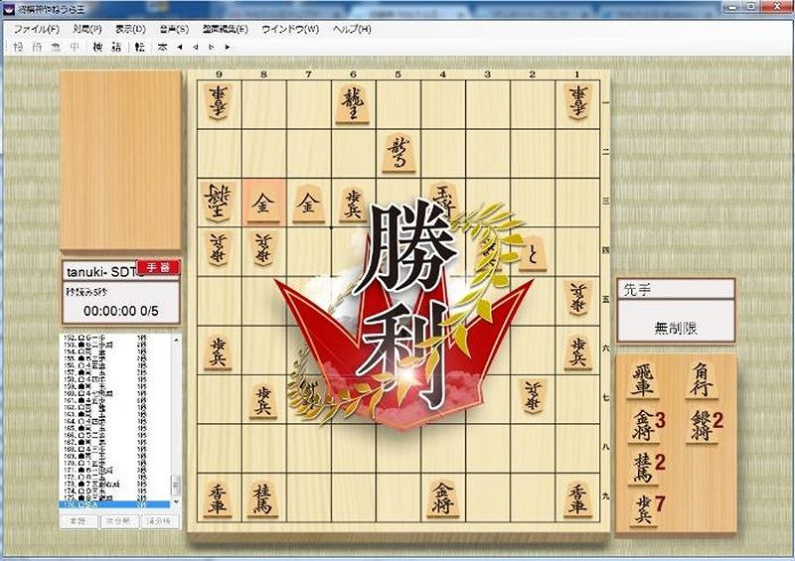Open the 表示(D) menu

click(130, 29)
